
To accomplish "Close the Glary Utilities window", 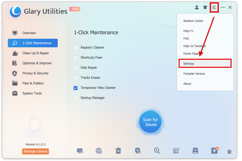I will pos(230,7).
